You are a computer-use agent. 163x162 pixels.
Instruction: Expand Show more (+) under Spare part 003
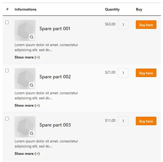27,154
